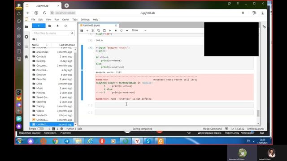Create a new folder in the file browser

tap(50, 26)
